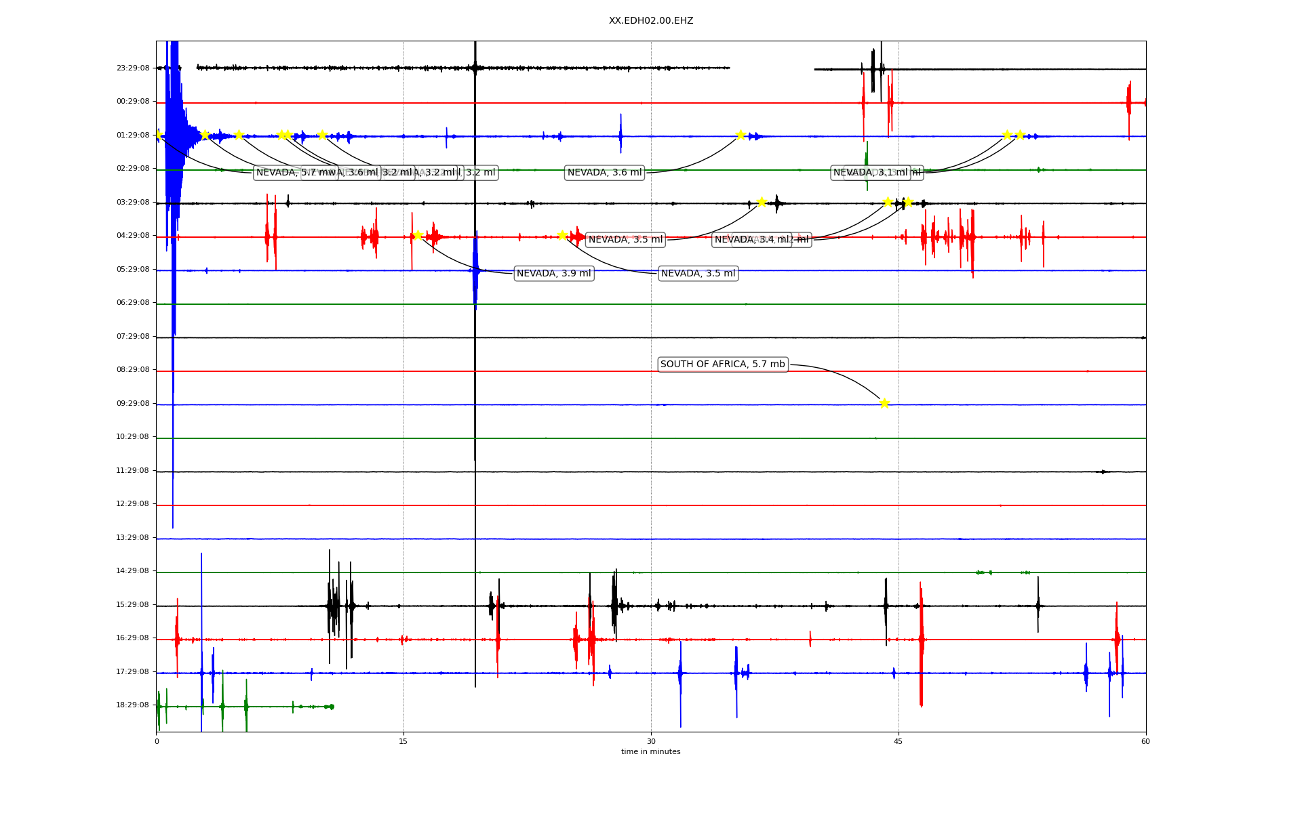The width and height of the screenshot is (1302, 813).
Task: Click the 45 tick label on x-axis
Action: pos(898,742)
